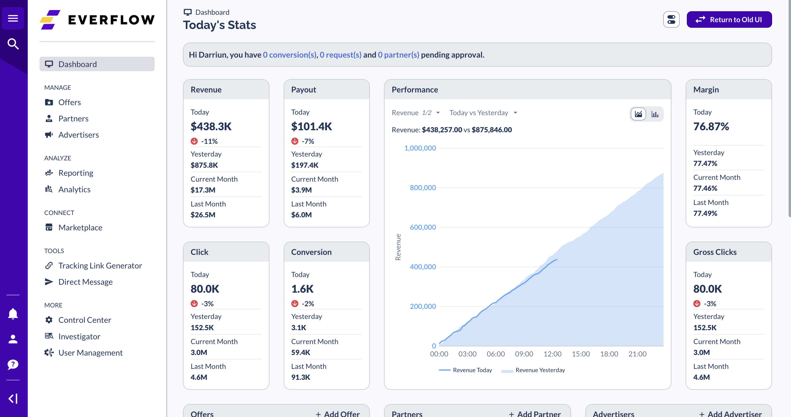Click the settings sliders icon top right
Viewport: 791px width, 417px height.
[x=672, y=19]
